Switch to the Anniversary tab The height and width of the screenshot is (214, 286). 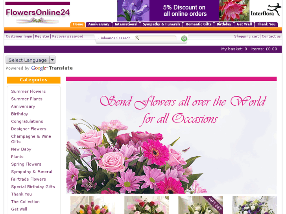tap(99, 24)
